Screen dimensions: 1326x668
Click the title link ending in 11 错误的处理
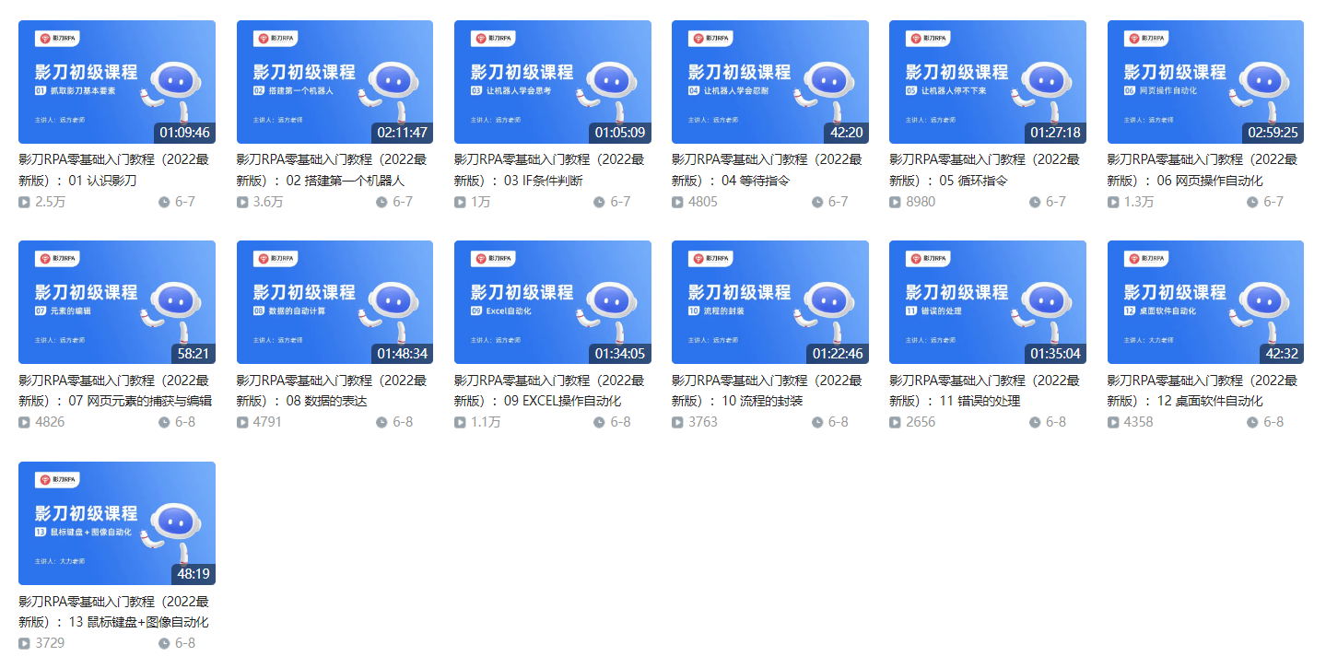[984, 390]
